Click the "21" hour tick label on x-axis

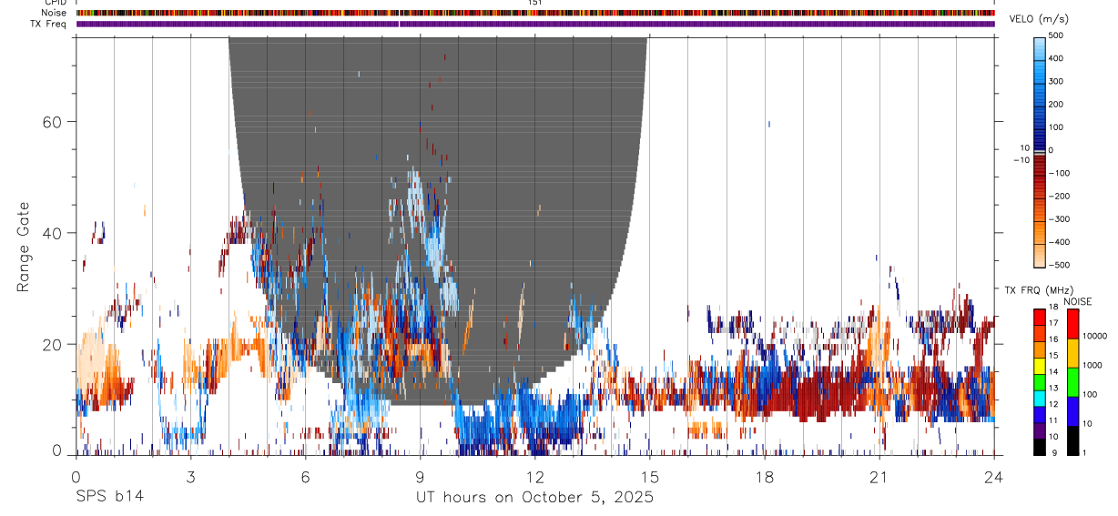pos(879,476)
